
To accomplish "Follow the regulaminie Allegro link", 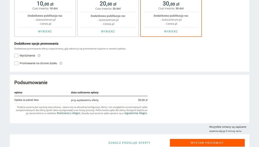I will pyautogui.click(x=136, y=113).
